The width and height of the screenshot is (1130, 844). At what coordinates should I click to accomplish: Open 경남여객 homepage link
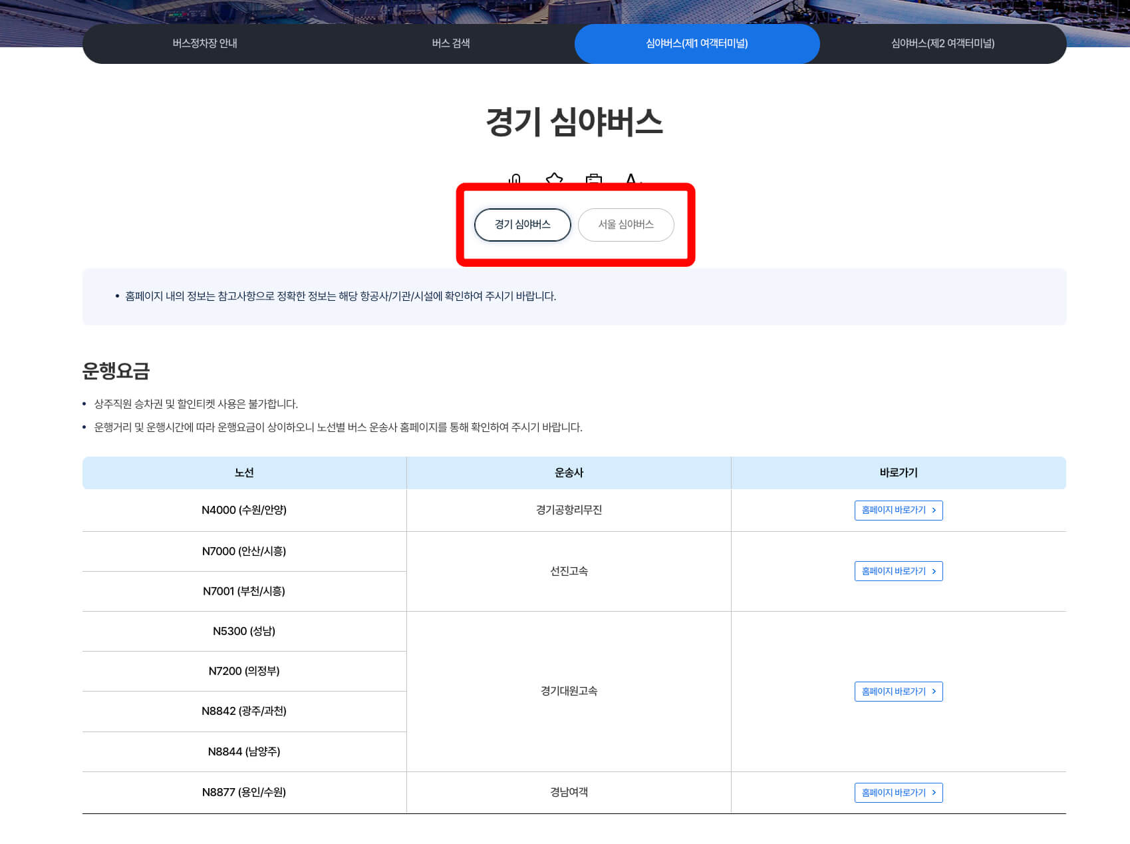899,793
